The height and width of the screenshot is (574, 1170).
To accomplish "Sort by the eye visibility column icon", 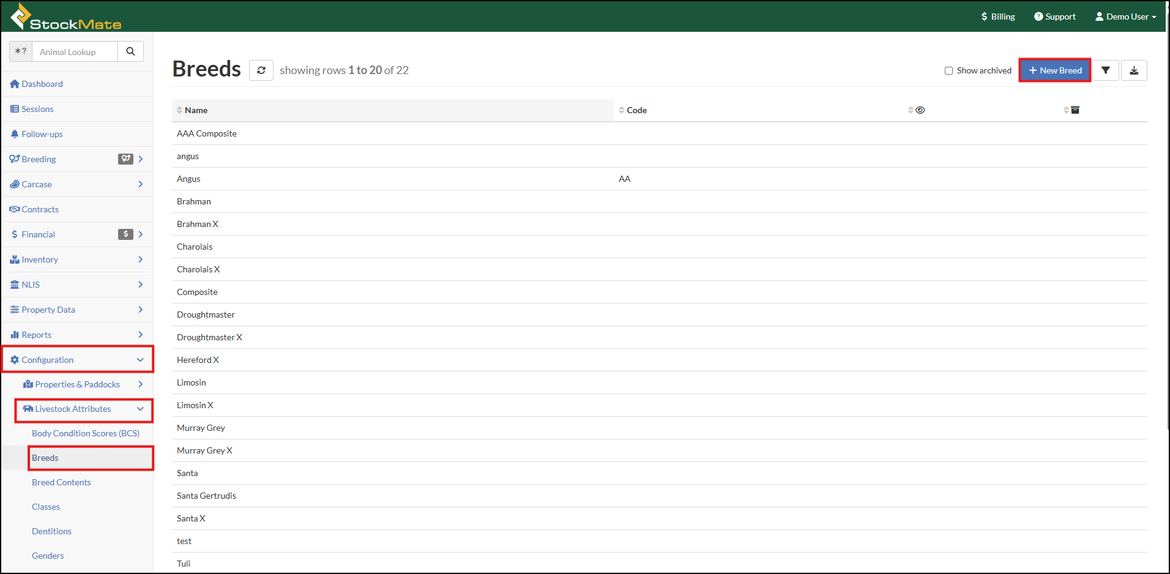I will pos(920,110).
